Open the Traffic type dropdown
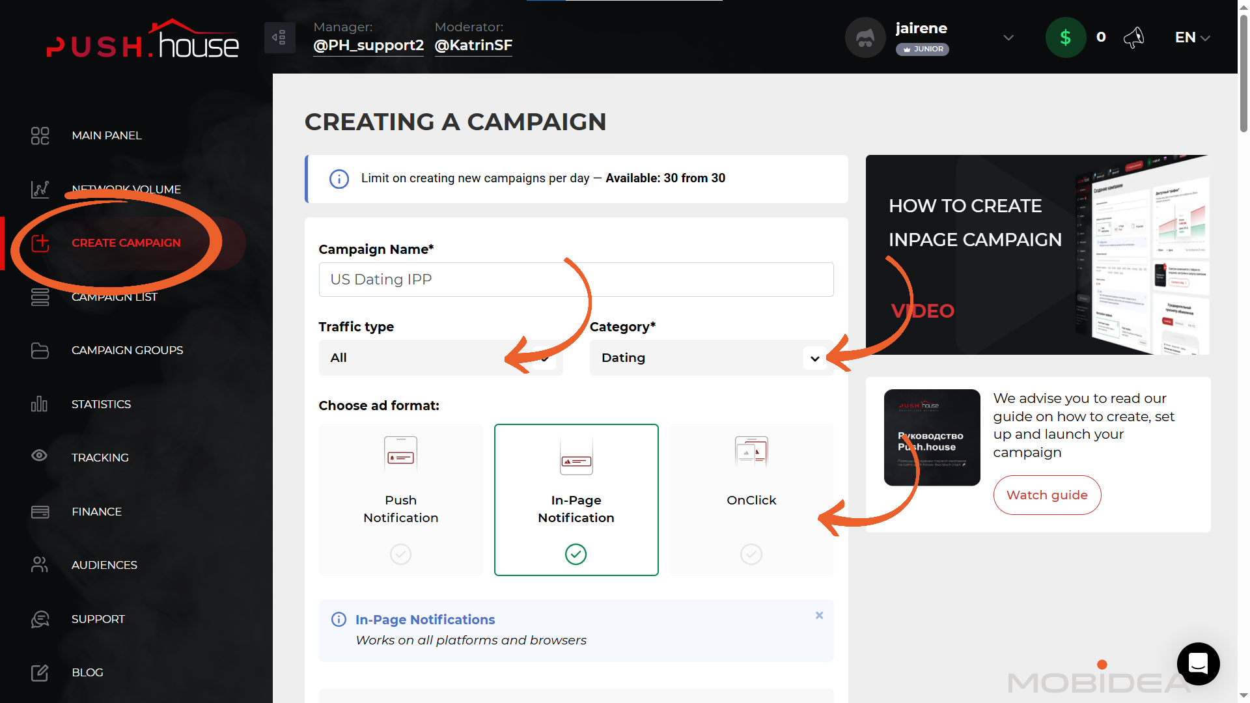Image resolution: width=1250 pixels, height=703 pixels. (x=440, y=357)
